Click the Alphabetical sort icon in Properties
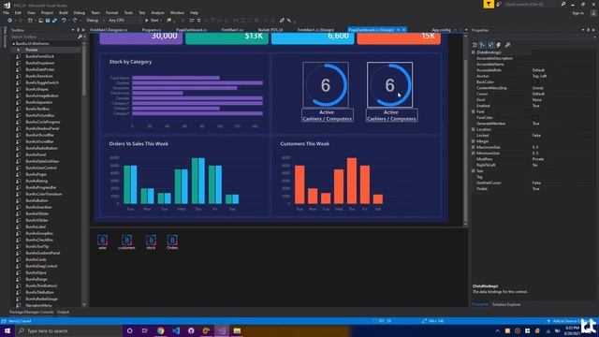The width and height of the screenshot is (599, 337). tap(483, 45)
